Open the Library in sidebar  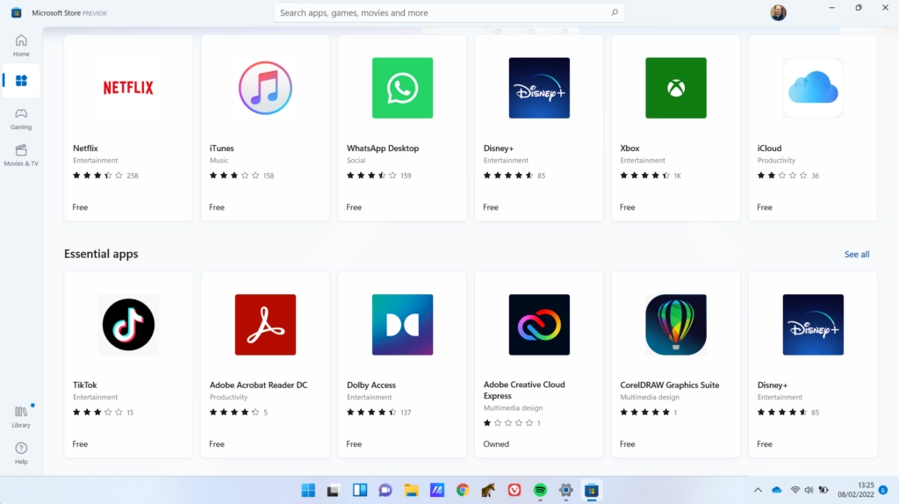21,417
